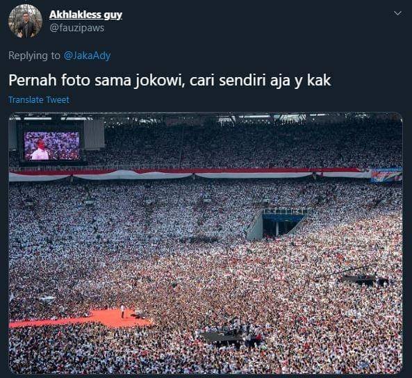Click the stadium tunnel entrance in the photo
The width and height of the screenshot is (412, 378).
(x=279, y=224)
